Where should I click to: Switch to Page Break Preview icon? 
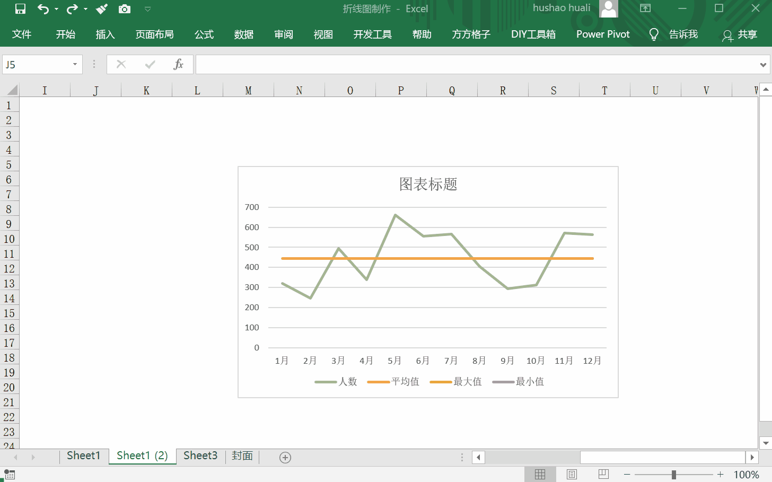(603, 475)
